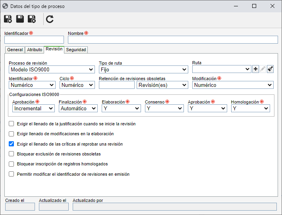Viewport: 282px width, 215px height.
Task: Switch to the Atributo tab
Action: point(35,50)
